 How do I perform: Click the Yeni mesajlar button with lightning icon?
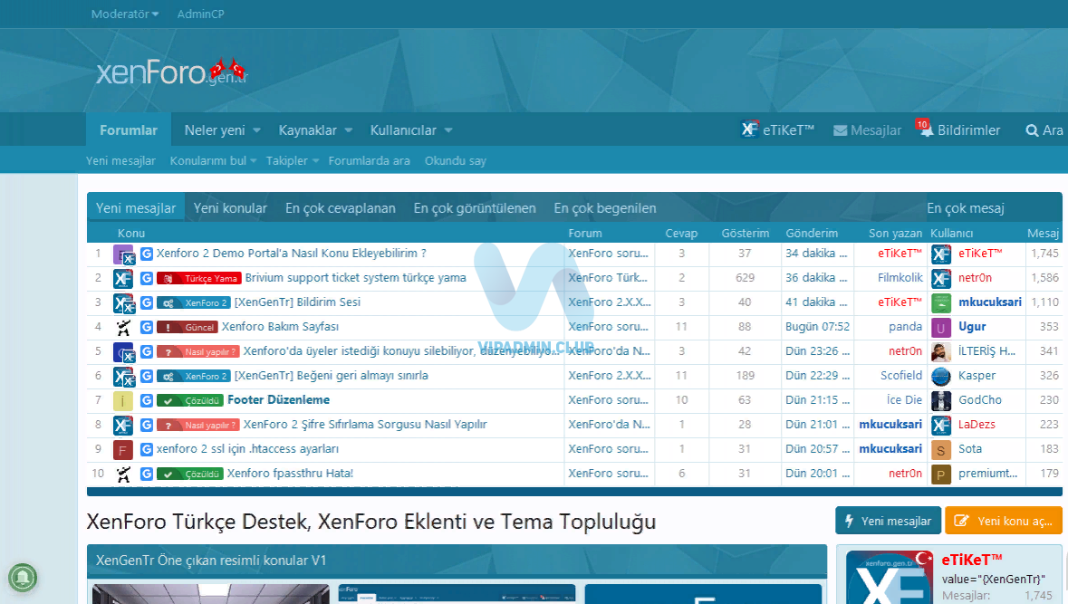click(x=888, y=521)
